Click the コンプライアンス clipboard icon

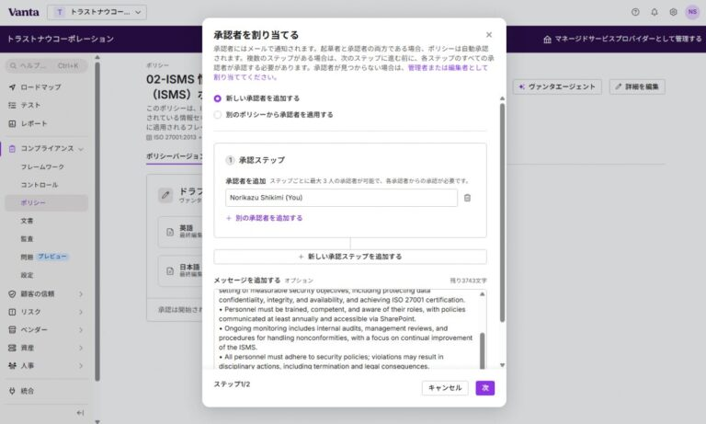[12, 148]
